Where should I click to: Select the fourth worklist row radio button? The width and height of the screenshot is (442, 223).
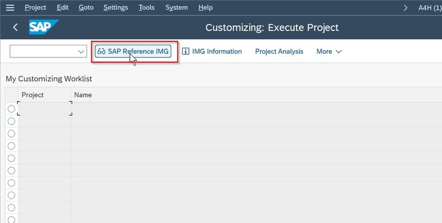click(x=11, y=146)
